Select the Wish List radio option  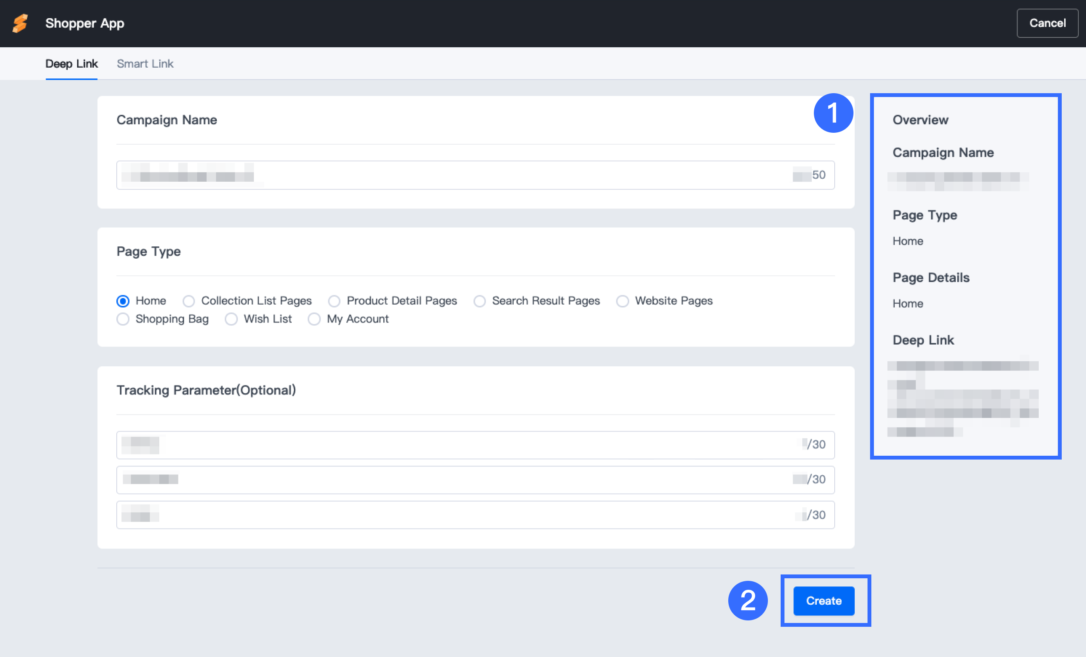[x=231, y=319]
